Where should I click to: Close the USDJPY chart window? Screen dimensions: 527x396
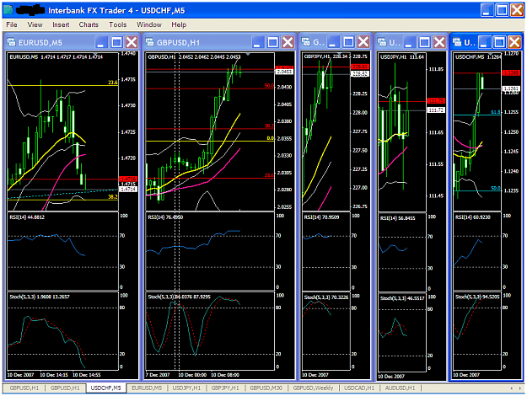[x=439, y=42]
